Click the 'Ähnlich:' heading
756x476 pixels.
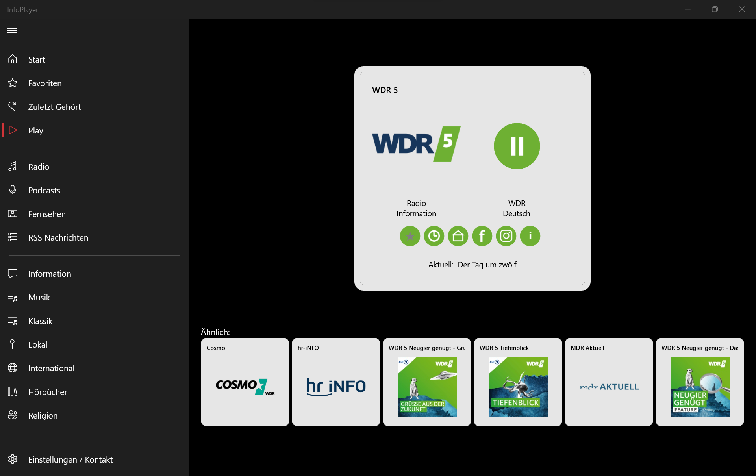coord(215,332)
